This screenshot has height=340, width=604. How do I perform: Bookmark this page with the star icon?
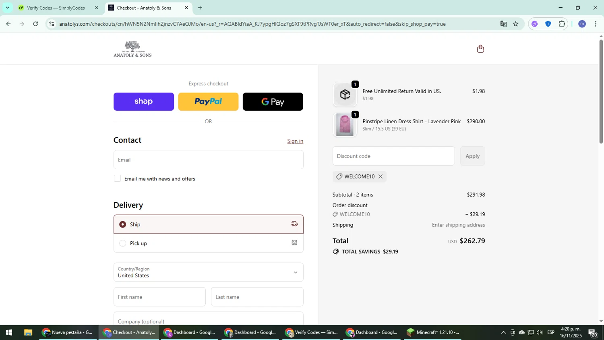[516, 24]
